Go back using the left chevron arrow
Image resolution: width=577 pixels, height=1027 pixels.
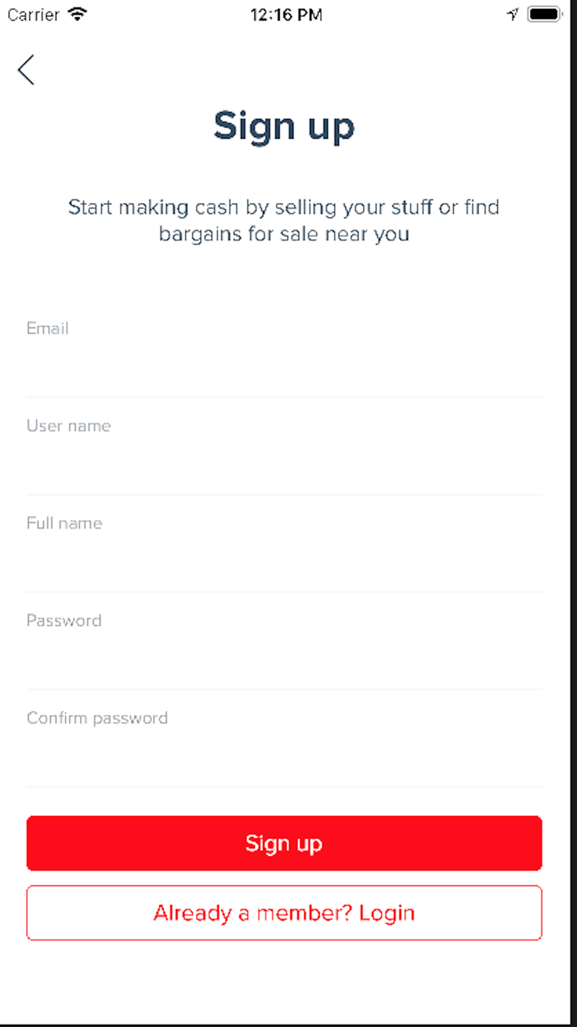click(26, 70)
